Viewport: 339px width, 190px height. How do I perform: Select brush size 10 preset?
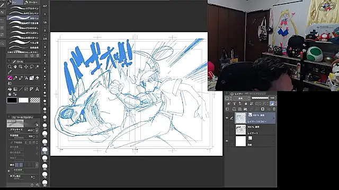pyautogui.click(x=44, y=94)
